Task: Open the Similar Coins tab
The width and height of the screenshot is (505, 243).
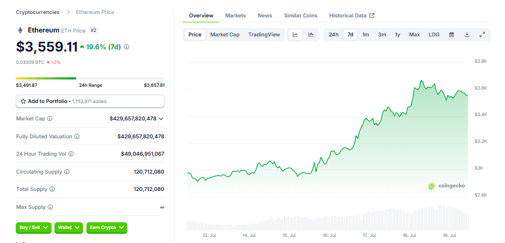Action: point(301,16)
